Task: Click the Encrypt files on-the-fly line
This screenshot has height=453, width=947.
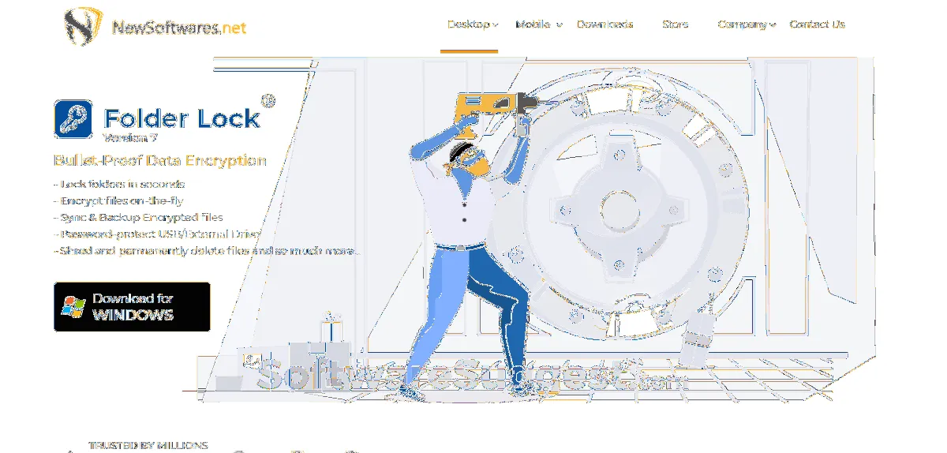Action: click(118, 200)
